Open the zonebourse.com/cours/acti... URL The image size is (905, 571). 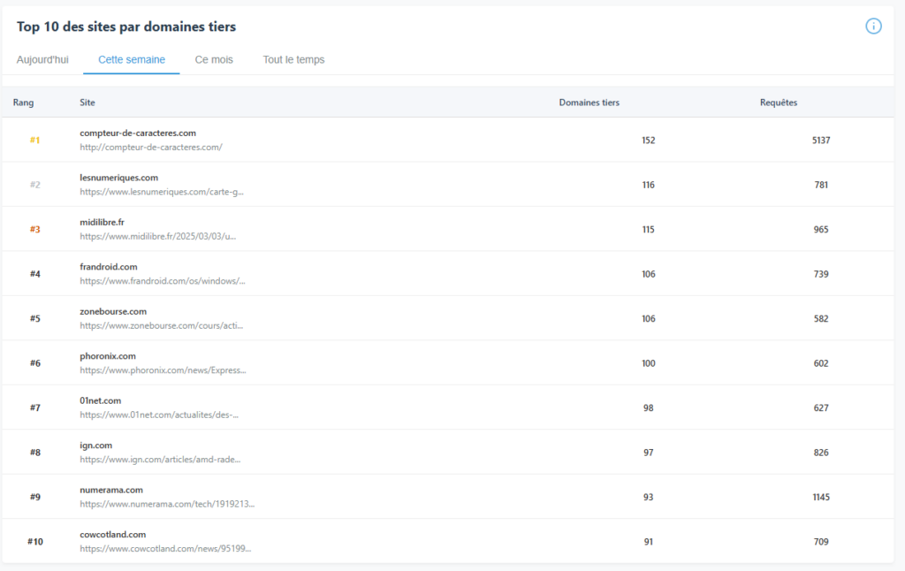coord(162,325)
